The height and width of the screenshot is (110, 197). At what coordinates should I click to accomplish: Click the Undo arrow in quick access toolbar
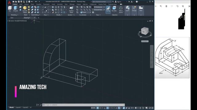coord(32,2)
